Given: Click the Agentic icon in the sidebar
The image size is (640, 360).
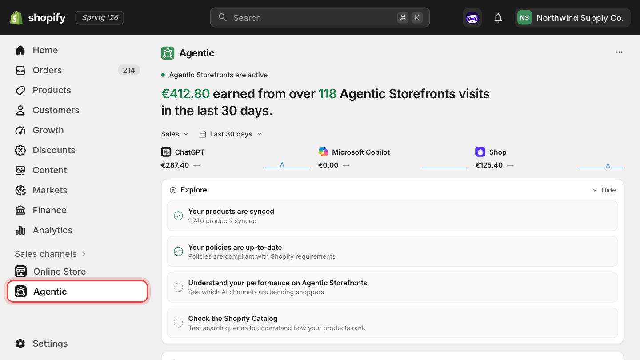Looking at the screenshot, I should tap(20, 292).
